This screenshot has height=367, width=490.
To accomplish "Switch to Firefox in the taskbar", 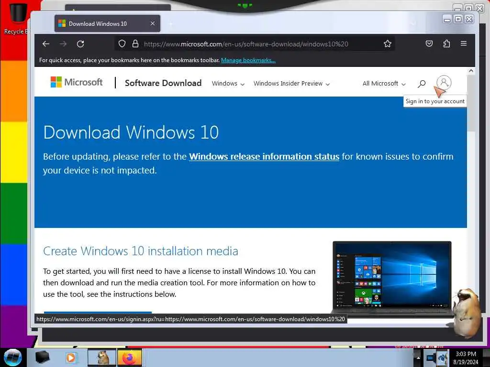I will click(x=129, y=357).
